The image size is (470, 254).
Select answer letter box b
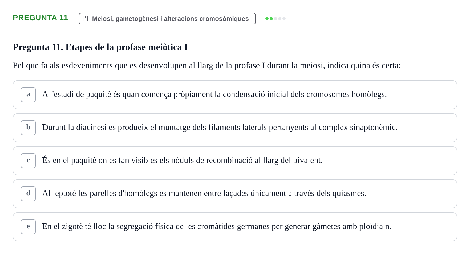(28, 128)
